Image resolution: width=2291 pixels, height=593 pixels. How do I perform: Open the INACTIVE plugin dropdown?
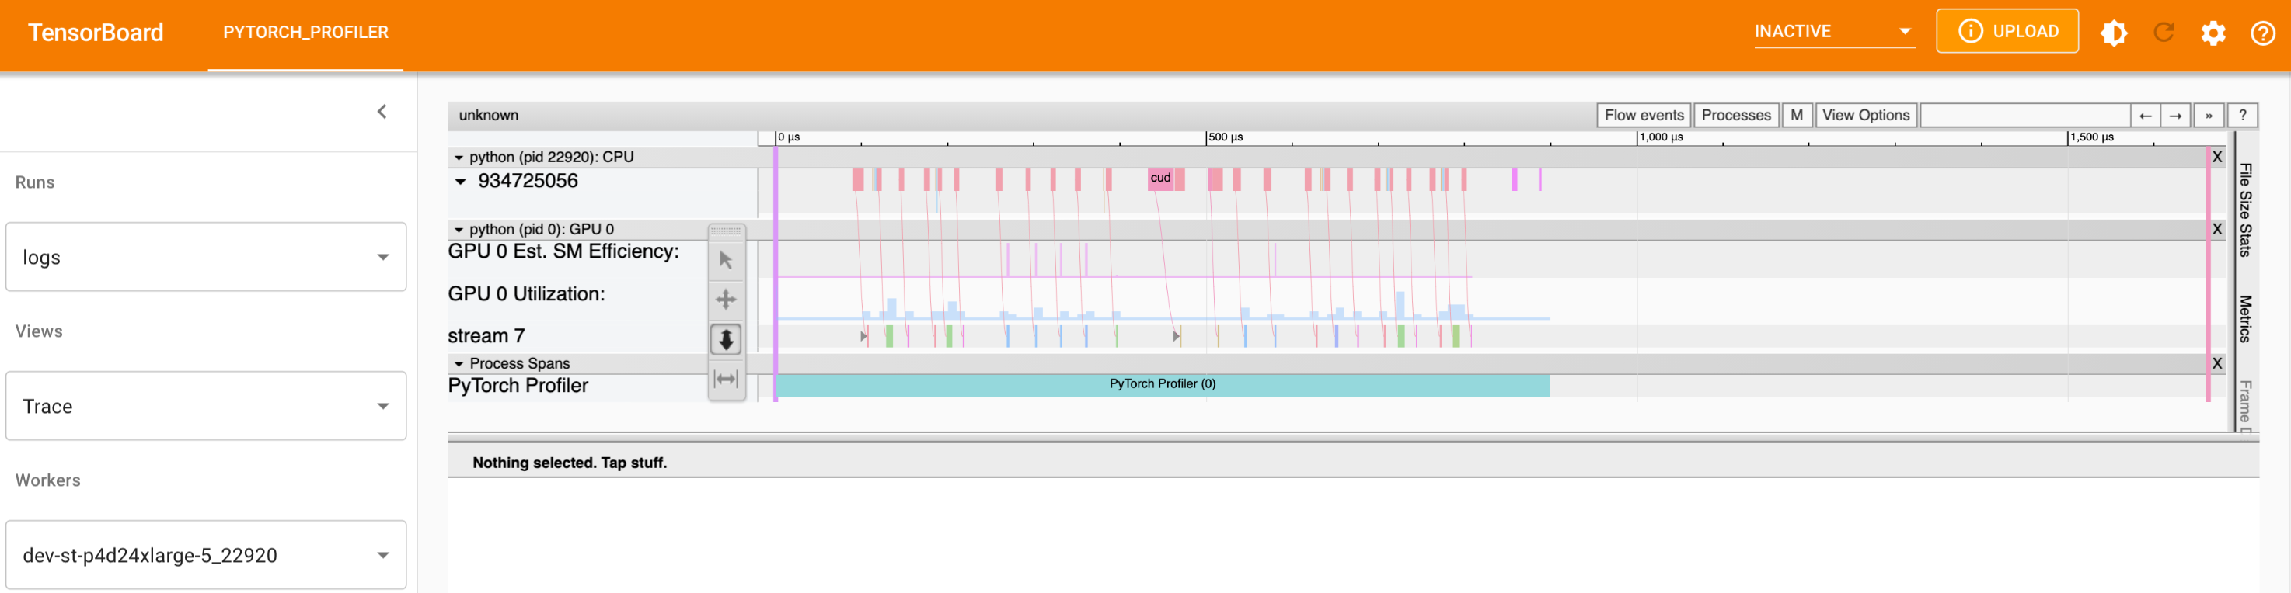(1834, 32)
